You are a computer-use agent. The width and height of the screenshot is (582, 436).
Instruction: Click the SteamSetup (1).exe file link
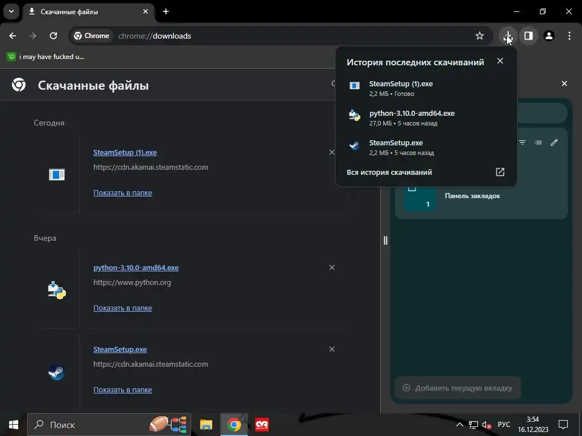pos(125,152)
